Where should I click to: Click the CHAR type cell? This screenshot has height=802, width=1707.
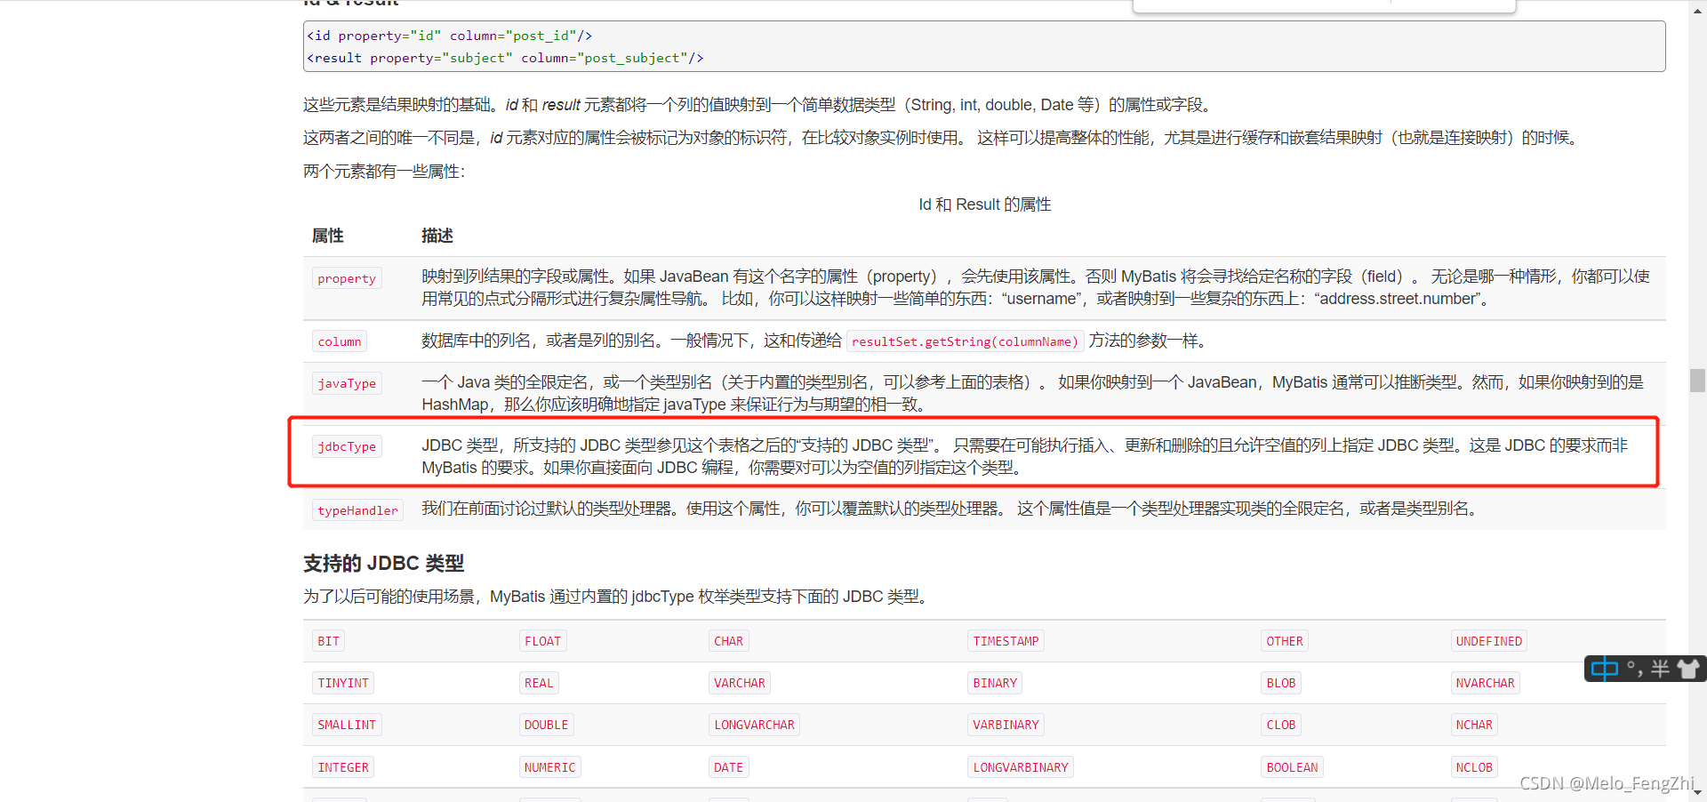[x=728, y=641]
